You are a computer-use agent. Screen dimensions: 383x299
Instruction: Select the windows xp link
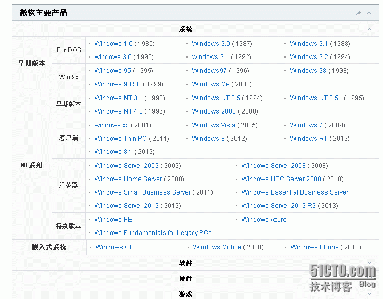pyautogui.click(x=112, y=125)
